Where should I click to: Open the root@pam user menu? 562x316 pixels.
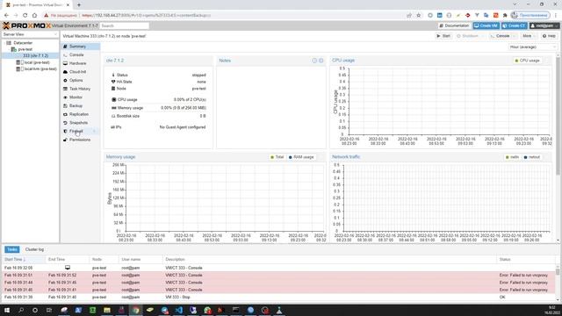click(544, 25)
